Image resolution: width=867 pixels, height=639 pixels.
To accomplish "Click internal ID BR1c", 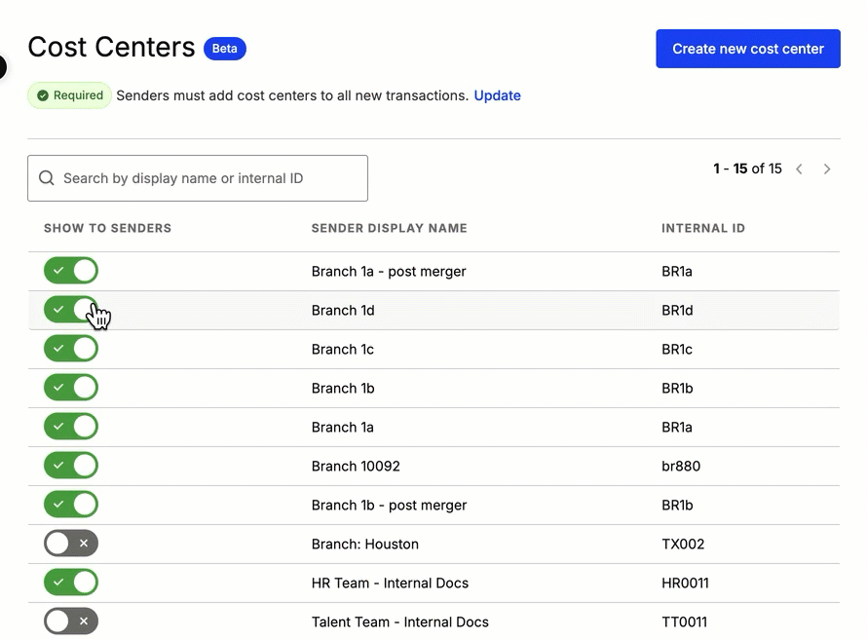I will tap(677, 350).
